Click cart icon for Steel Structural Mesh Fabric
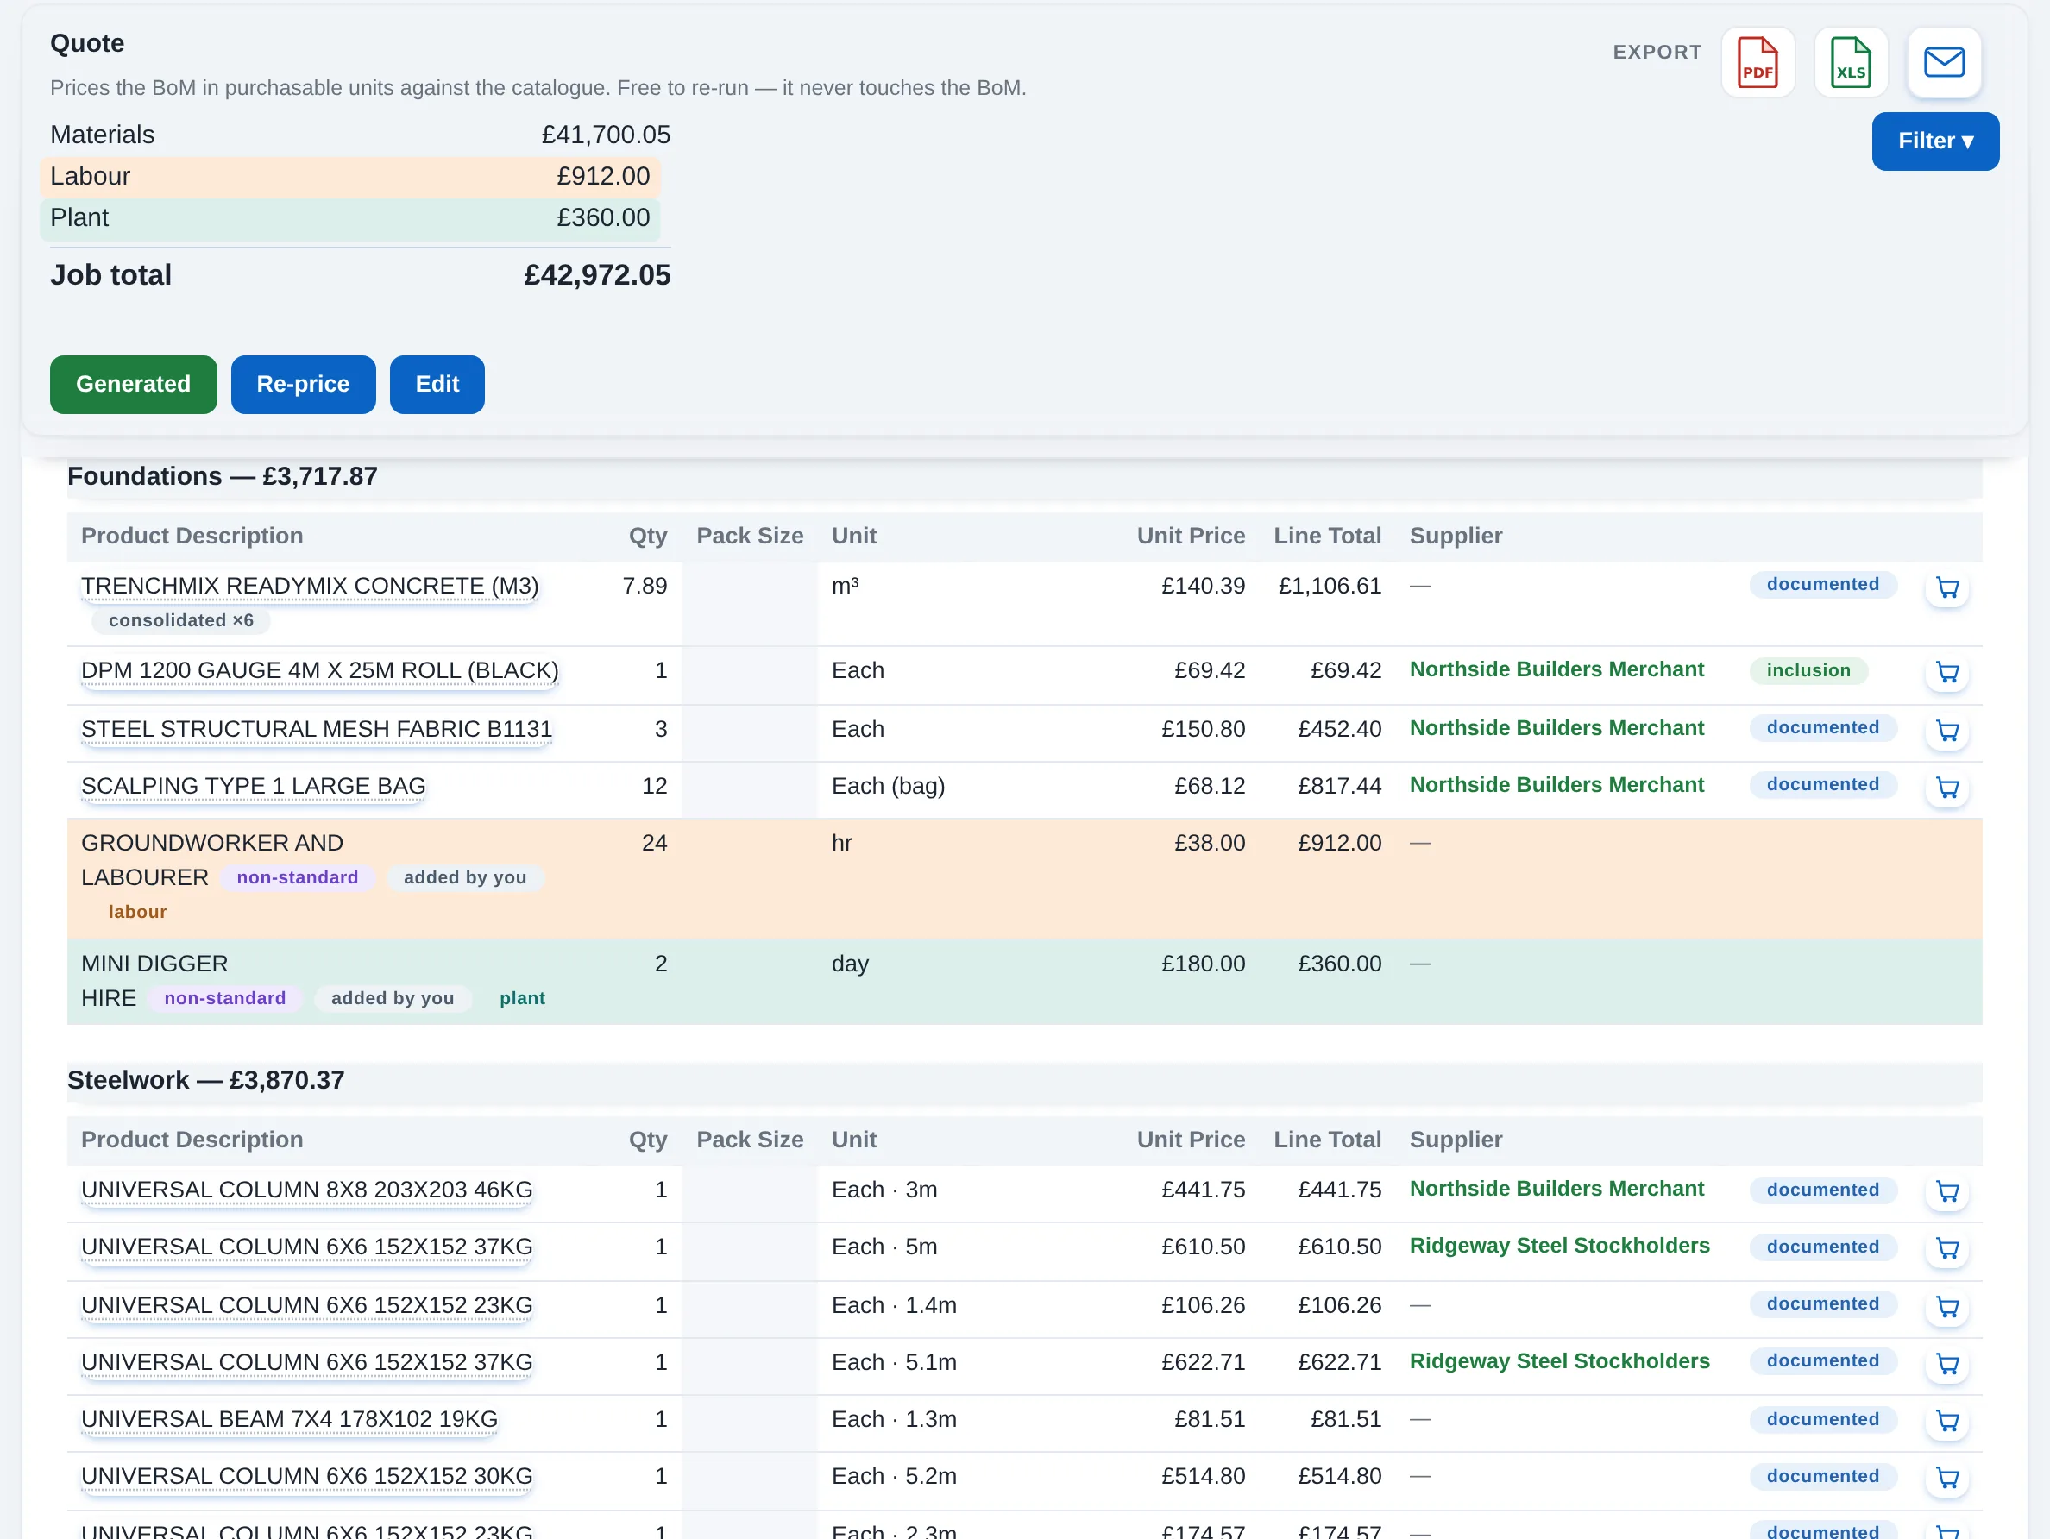This screenshot has width=2050, height=1539. [1947, 730]
